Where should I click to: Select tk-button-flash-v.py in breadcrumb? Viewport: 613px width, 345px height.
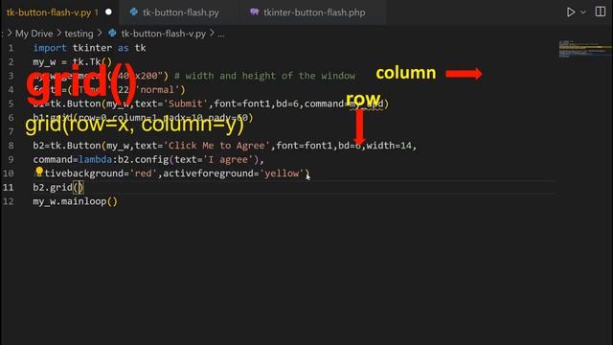(x=164, y=34)
